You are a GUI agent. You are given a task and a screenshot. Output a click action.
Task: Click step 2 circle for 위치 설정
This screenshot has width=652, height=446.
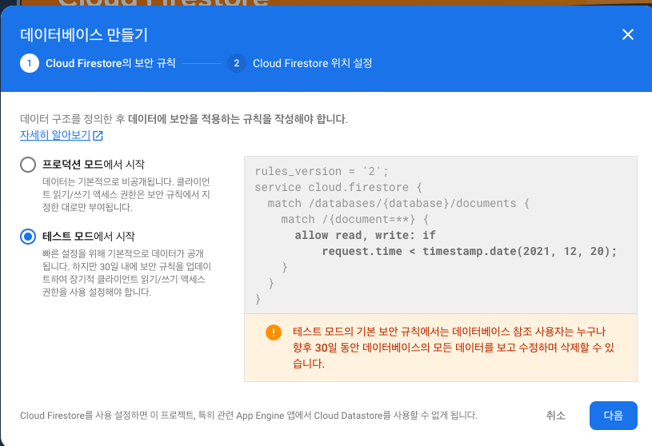(237, 63)
